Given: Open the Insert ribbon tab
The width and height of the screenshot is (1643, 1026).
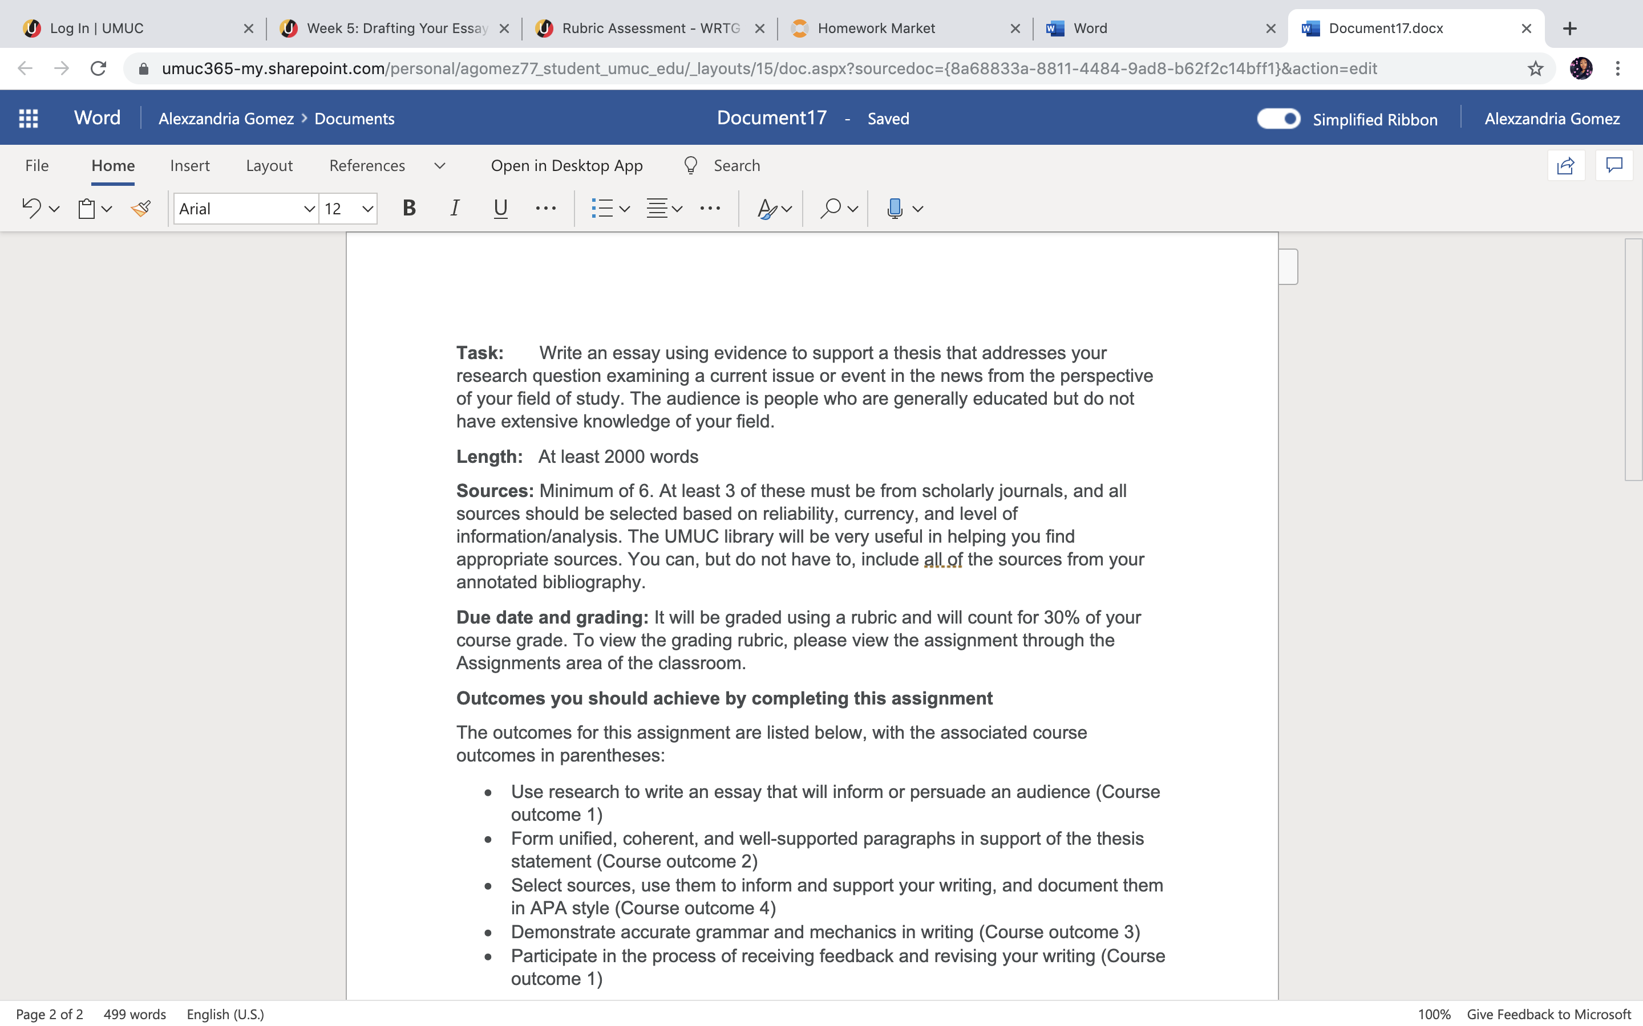Looking at the screenshot, I should click(x=189, y=165).
